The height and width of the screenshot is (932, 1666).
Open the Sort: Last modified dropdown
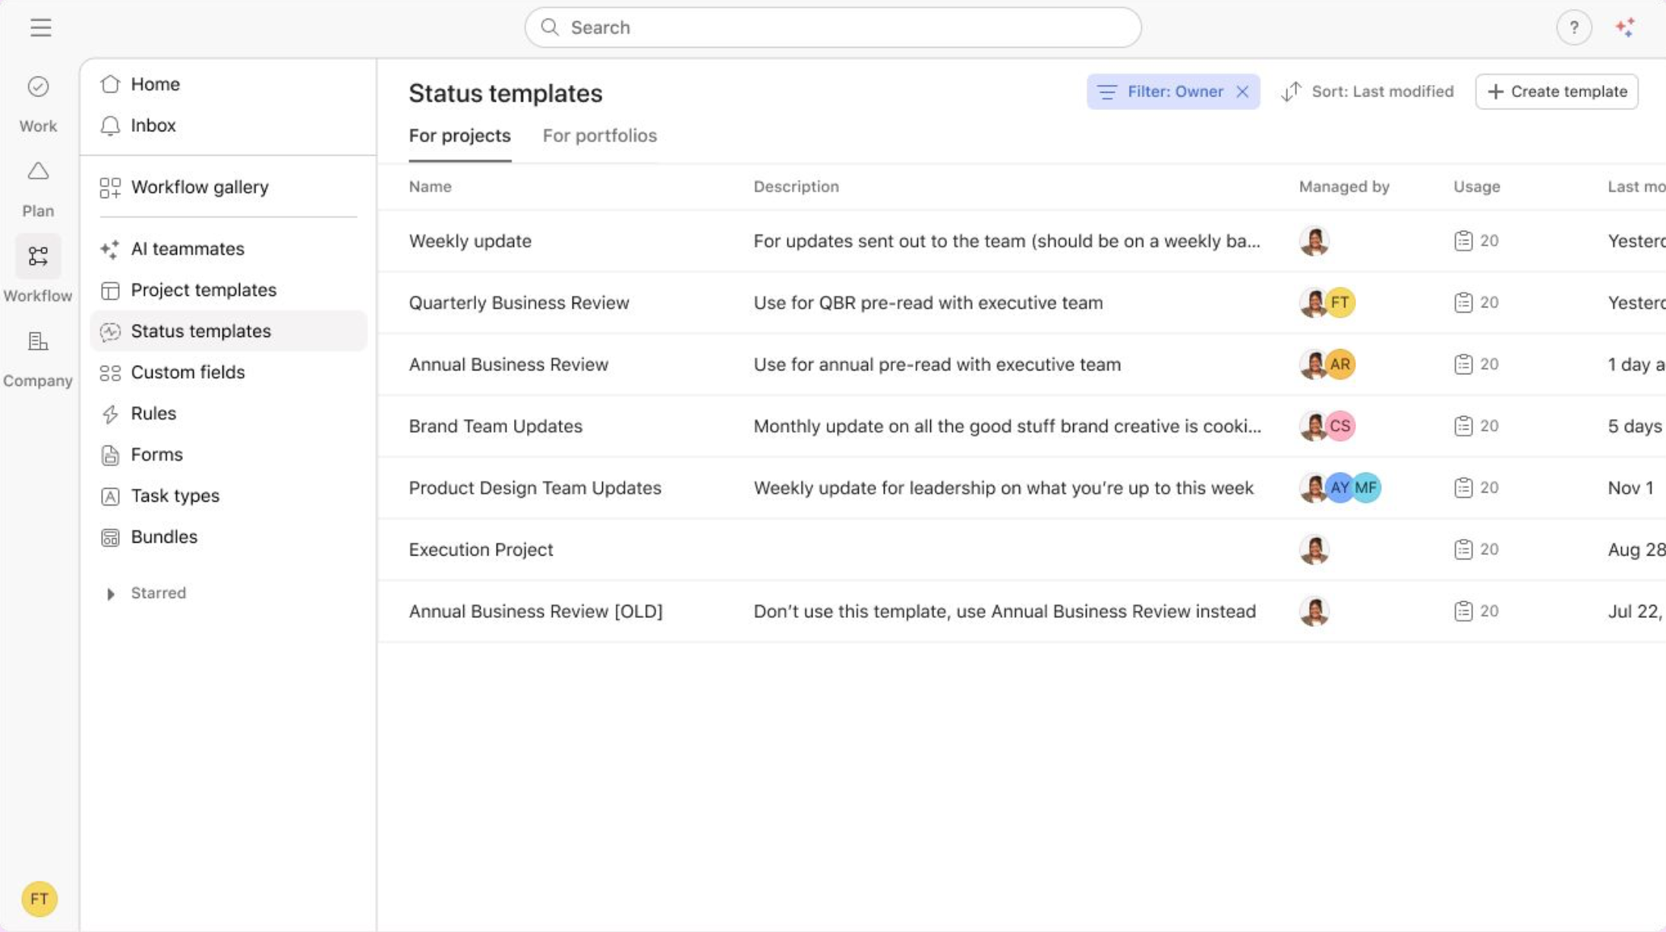tap(1367, 92)
